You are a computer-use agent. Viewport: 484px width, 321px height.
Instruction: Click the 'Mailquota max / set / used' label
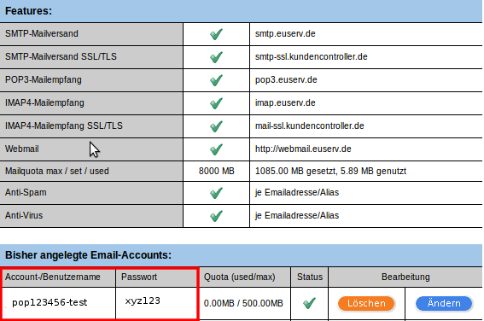click(x=57, y=171)
